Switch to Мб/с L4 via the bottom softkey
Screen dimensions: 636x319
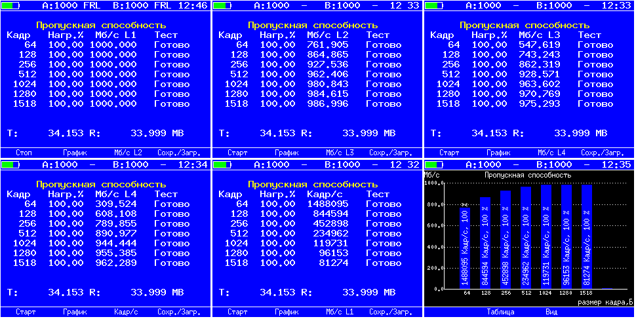551,153
